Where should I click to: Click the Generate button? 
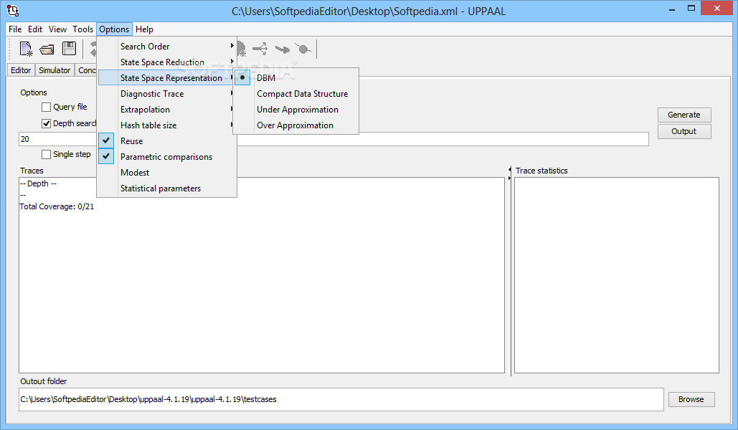coord(684,115)
